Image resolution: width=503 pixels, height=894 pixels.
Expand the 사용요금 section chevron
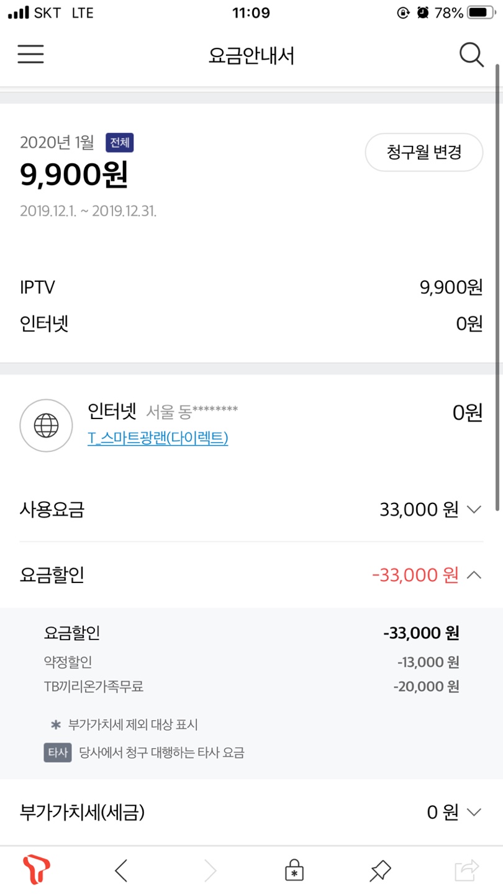click(474, 510)
